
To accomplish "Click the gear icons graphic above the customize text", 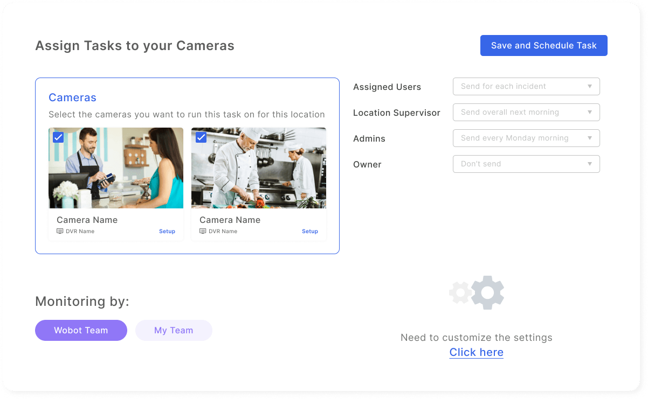I will point(476,292).
